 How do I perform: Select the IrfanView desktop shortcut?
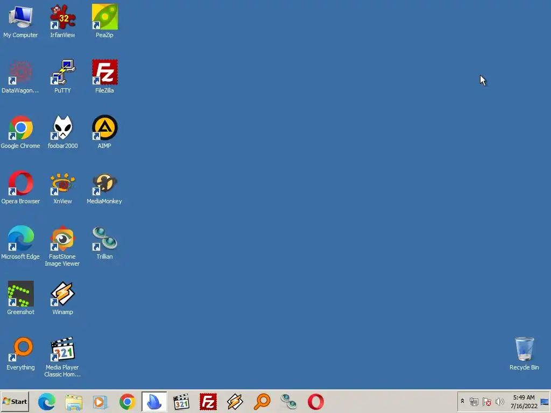coord(62,21)
